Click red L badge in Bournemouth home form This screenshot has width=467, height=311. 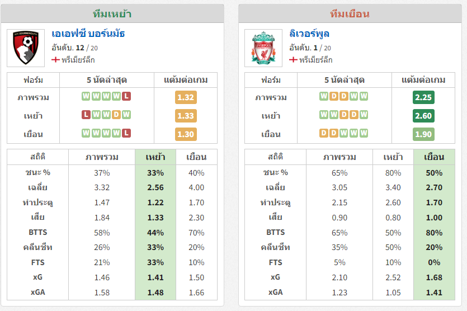click(86, 115)
